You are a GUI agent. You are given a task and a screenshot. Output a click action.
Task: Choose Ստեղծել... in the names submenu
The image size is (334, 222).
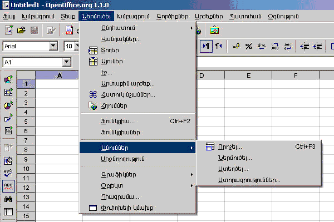(258, 169)
